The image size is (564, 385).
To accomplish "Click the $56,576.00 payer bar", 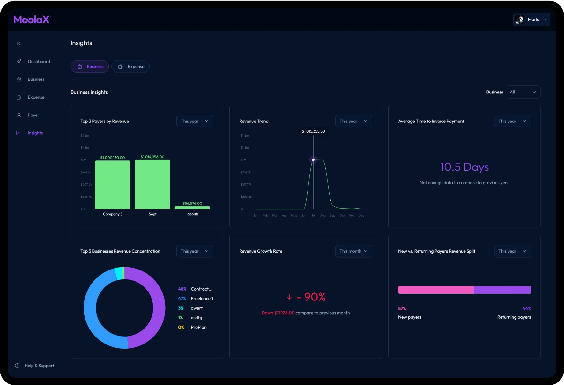I will [x=192, y=208].
